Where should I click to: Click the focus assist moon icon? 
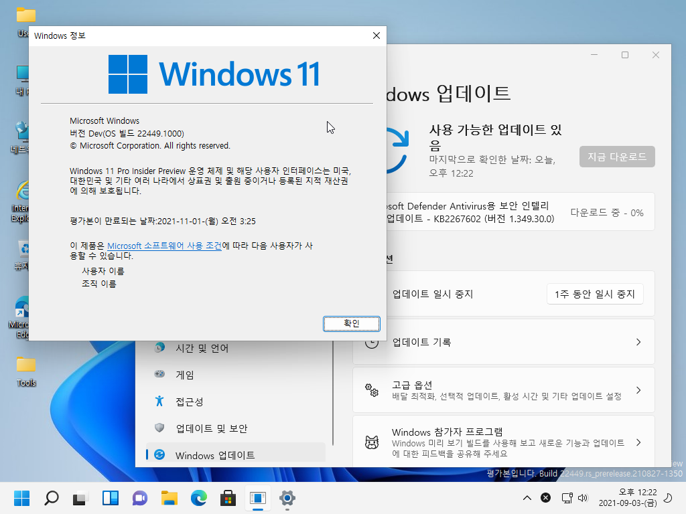click(668, 498)
